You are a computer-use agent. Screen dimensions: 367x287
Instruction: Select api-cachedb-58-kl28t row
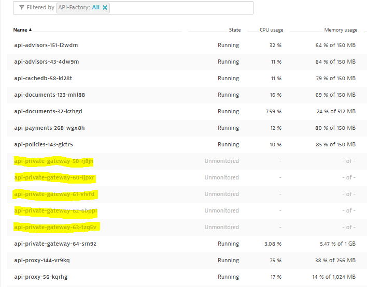(x=43, y=79)
